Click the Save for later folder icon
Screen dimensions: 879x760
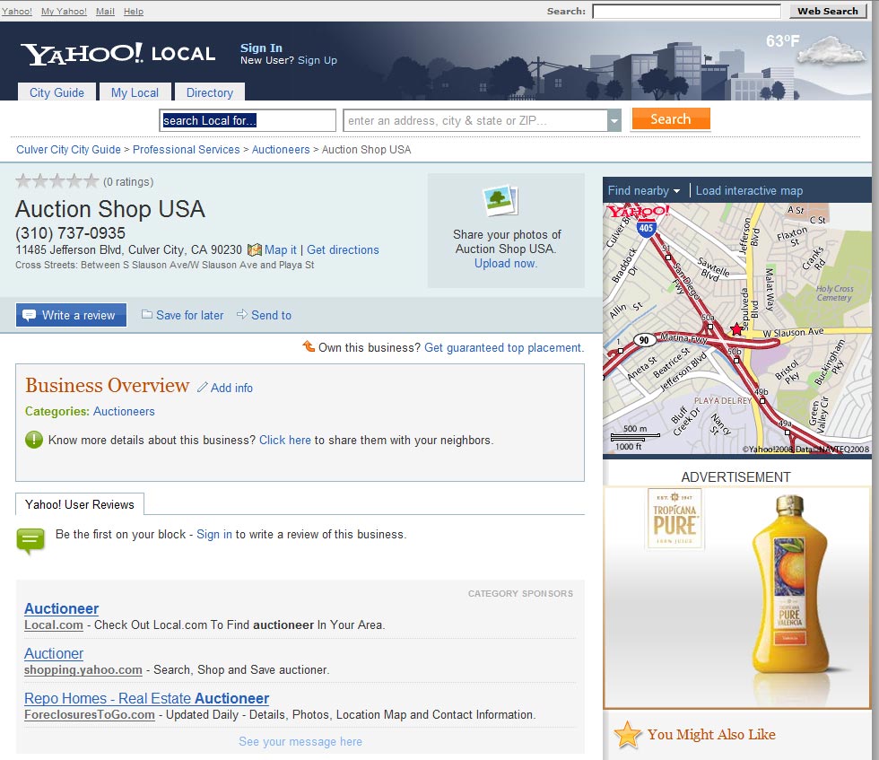147,314
